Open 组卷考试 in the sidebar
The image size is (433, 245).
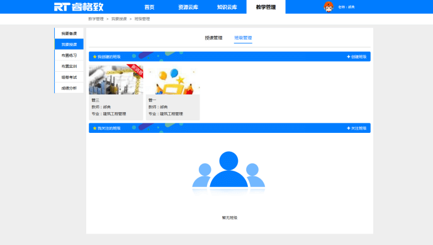(x=69, y=77)
